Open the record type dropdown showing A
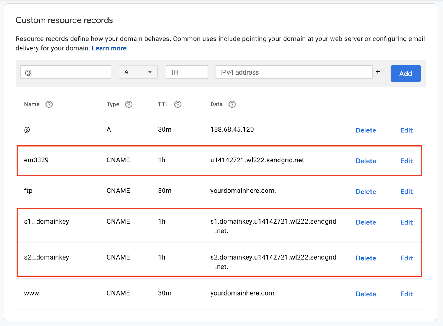443x326 pixels. [138, 72]
